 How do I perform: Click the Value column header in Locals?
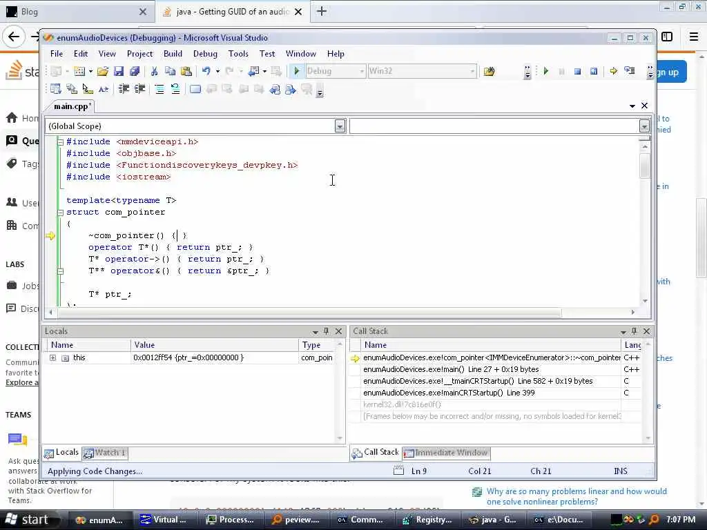[x=214, y=345]
